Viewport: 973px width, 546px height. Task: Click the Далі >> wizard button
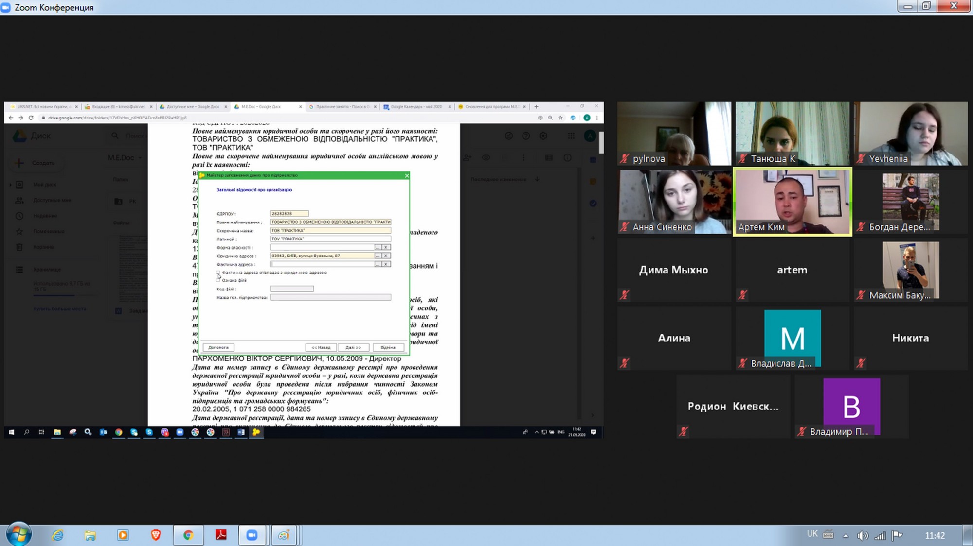(x=353, y=347)
